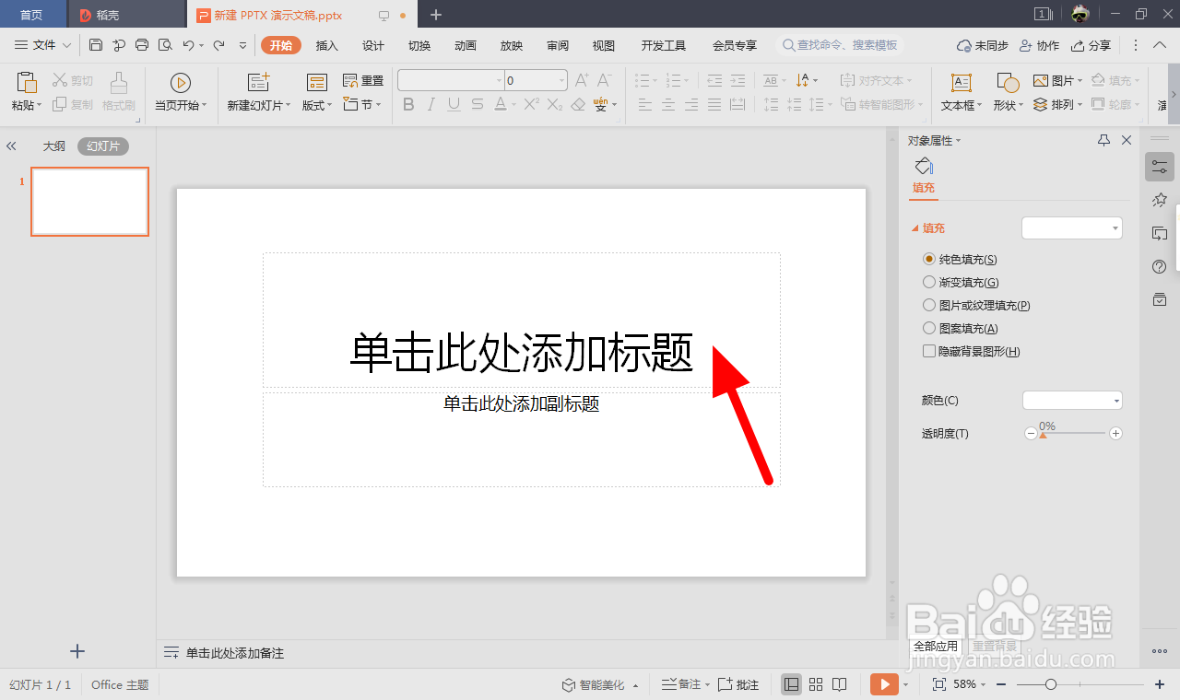Open the Section (节) dropdown
The height and width of the screenshot is (700, 1180).
click(x=362, y=104)
